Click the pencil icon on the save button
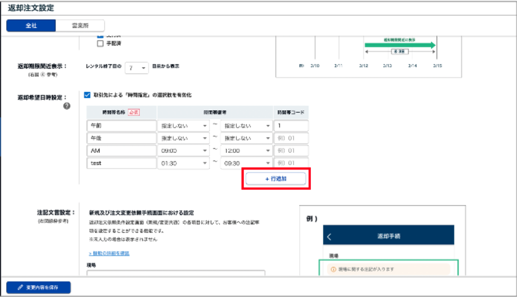 [x=20, y=287]
